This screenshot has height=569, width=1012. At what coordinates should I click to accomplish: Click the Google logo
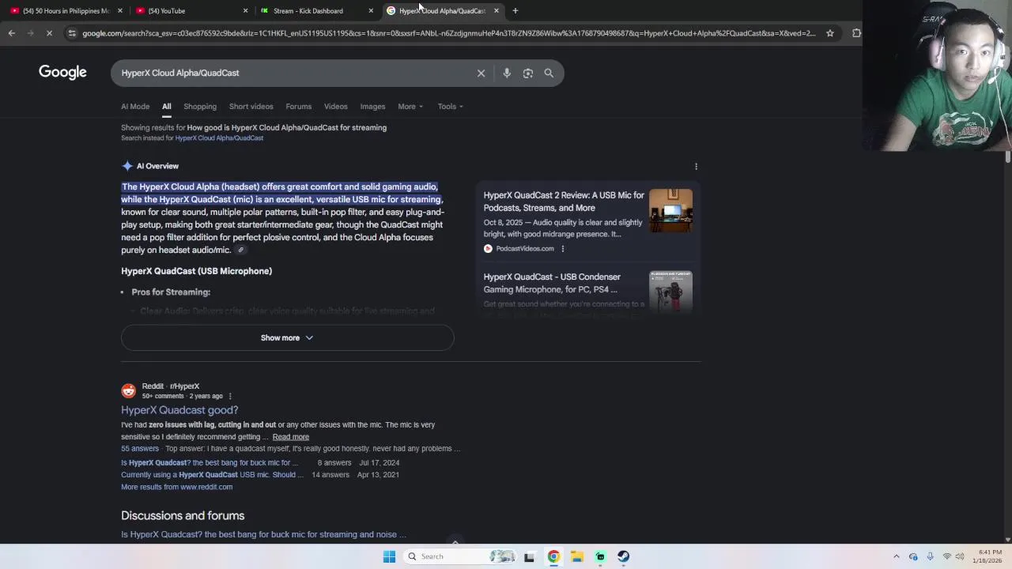point(62,73)
